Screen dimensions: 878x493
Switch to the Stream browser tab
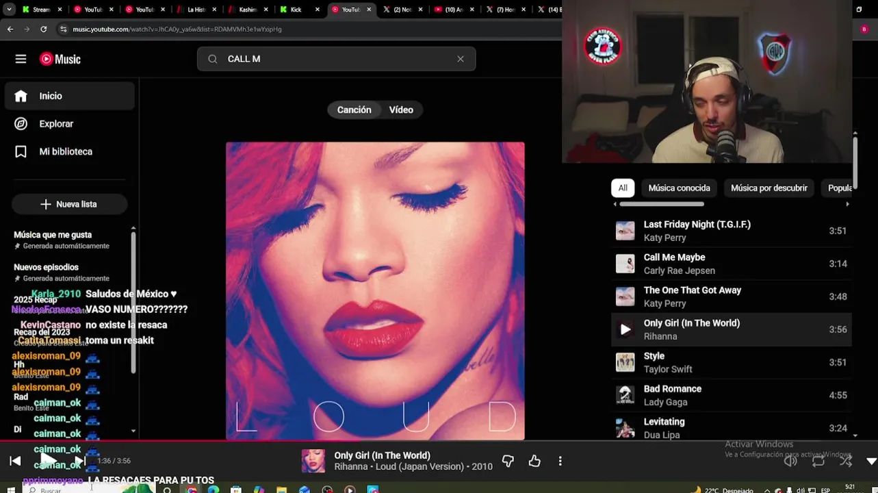tap(41, 10)
